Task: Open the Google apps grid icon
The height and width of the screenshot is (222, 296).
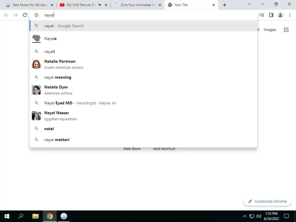Action: (286, 30)
